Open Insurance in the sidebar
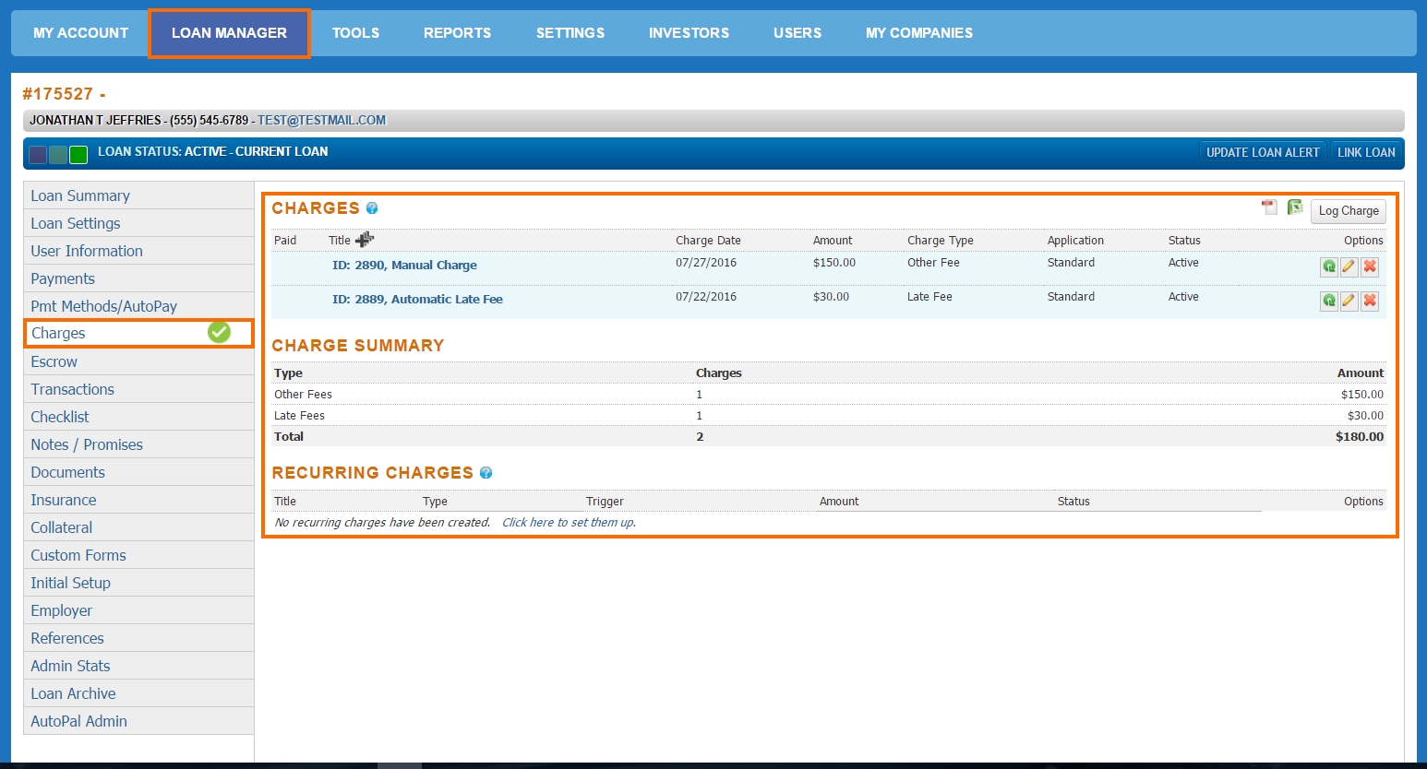 [138, 500]
